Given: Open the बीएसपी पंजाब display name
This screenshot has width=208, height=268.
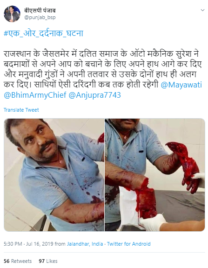Looking at the screenshot, I should pos(40,11).
